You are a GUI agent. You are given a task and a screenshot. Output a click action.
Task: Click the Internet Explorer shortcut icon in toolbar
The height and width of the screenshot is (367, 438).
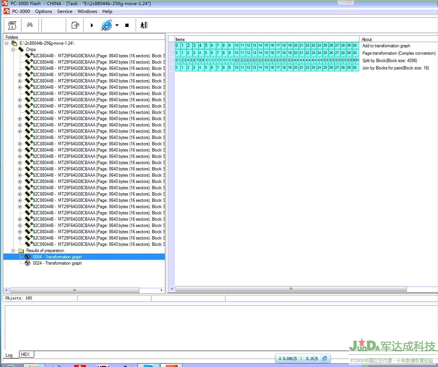click(106, 25)
